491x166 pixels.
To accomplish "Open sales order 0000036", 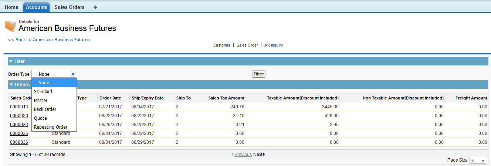I will [x=19, y=142].
